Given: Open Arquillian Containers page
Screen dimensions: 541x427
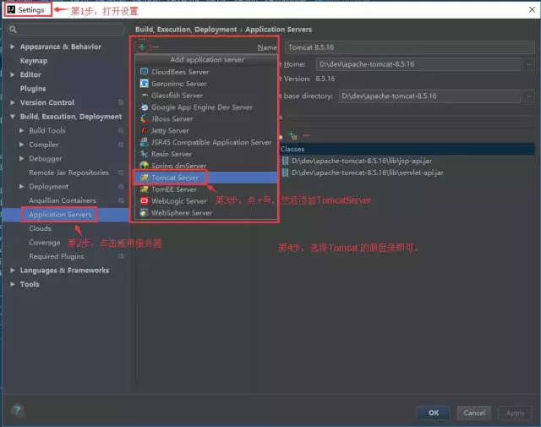Looking at the screenshot, I should [63, 200].
